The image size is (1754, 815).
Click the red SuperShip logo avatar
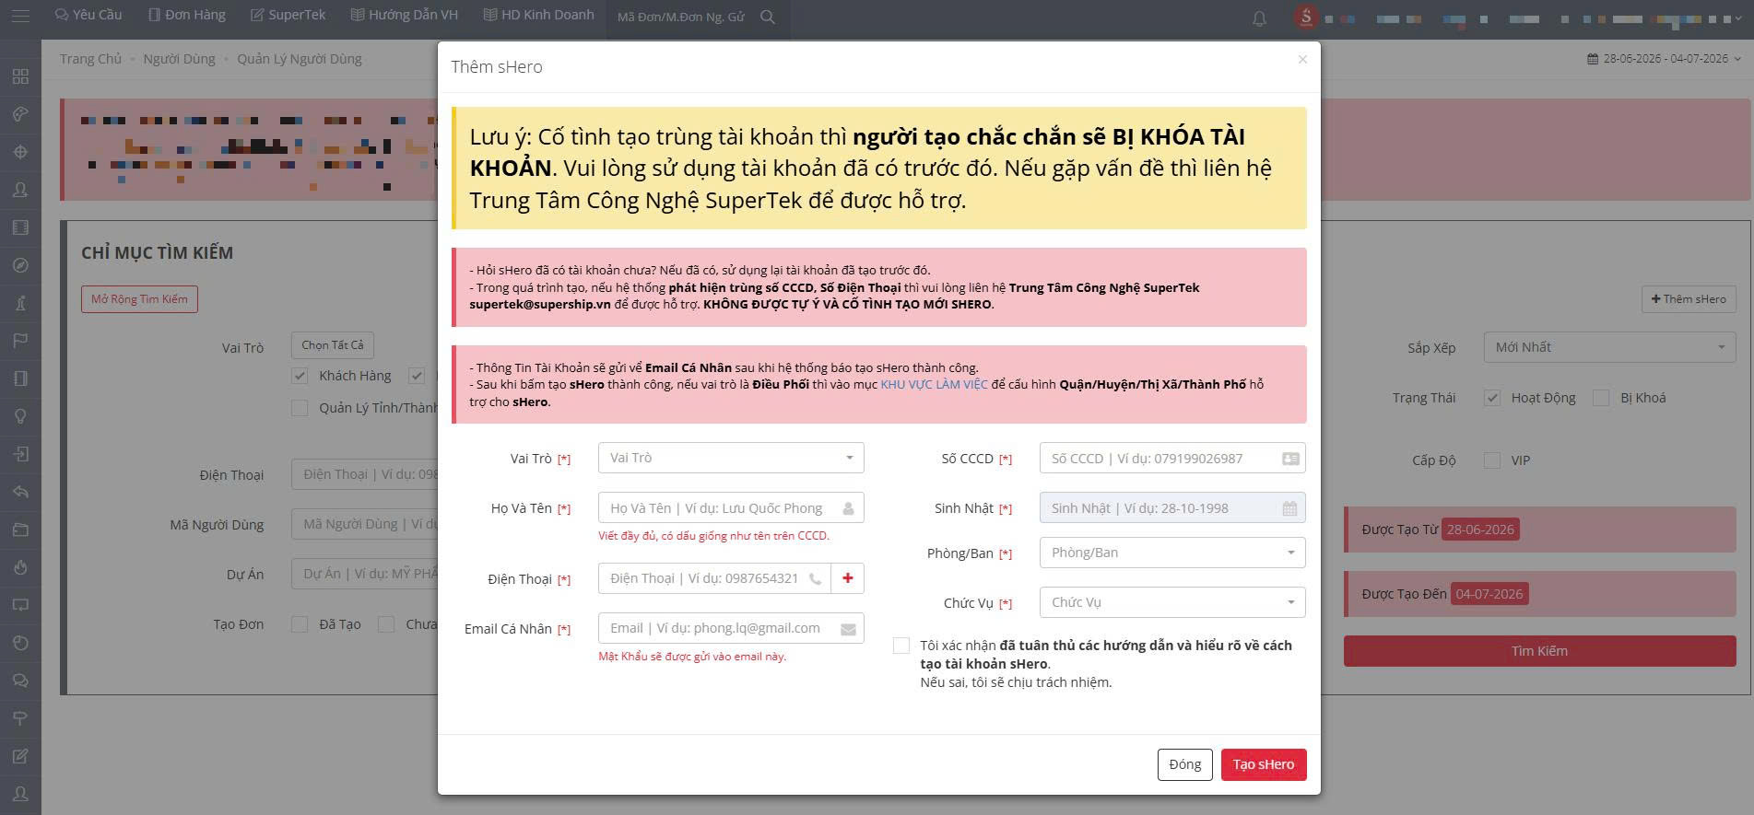point(1305,17)
